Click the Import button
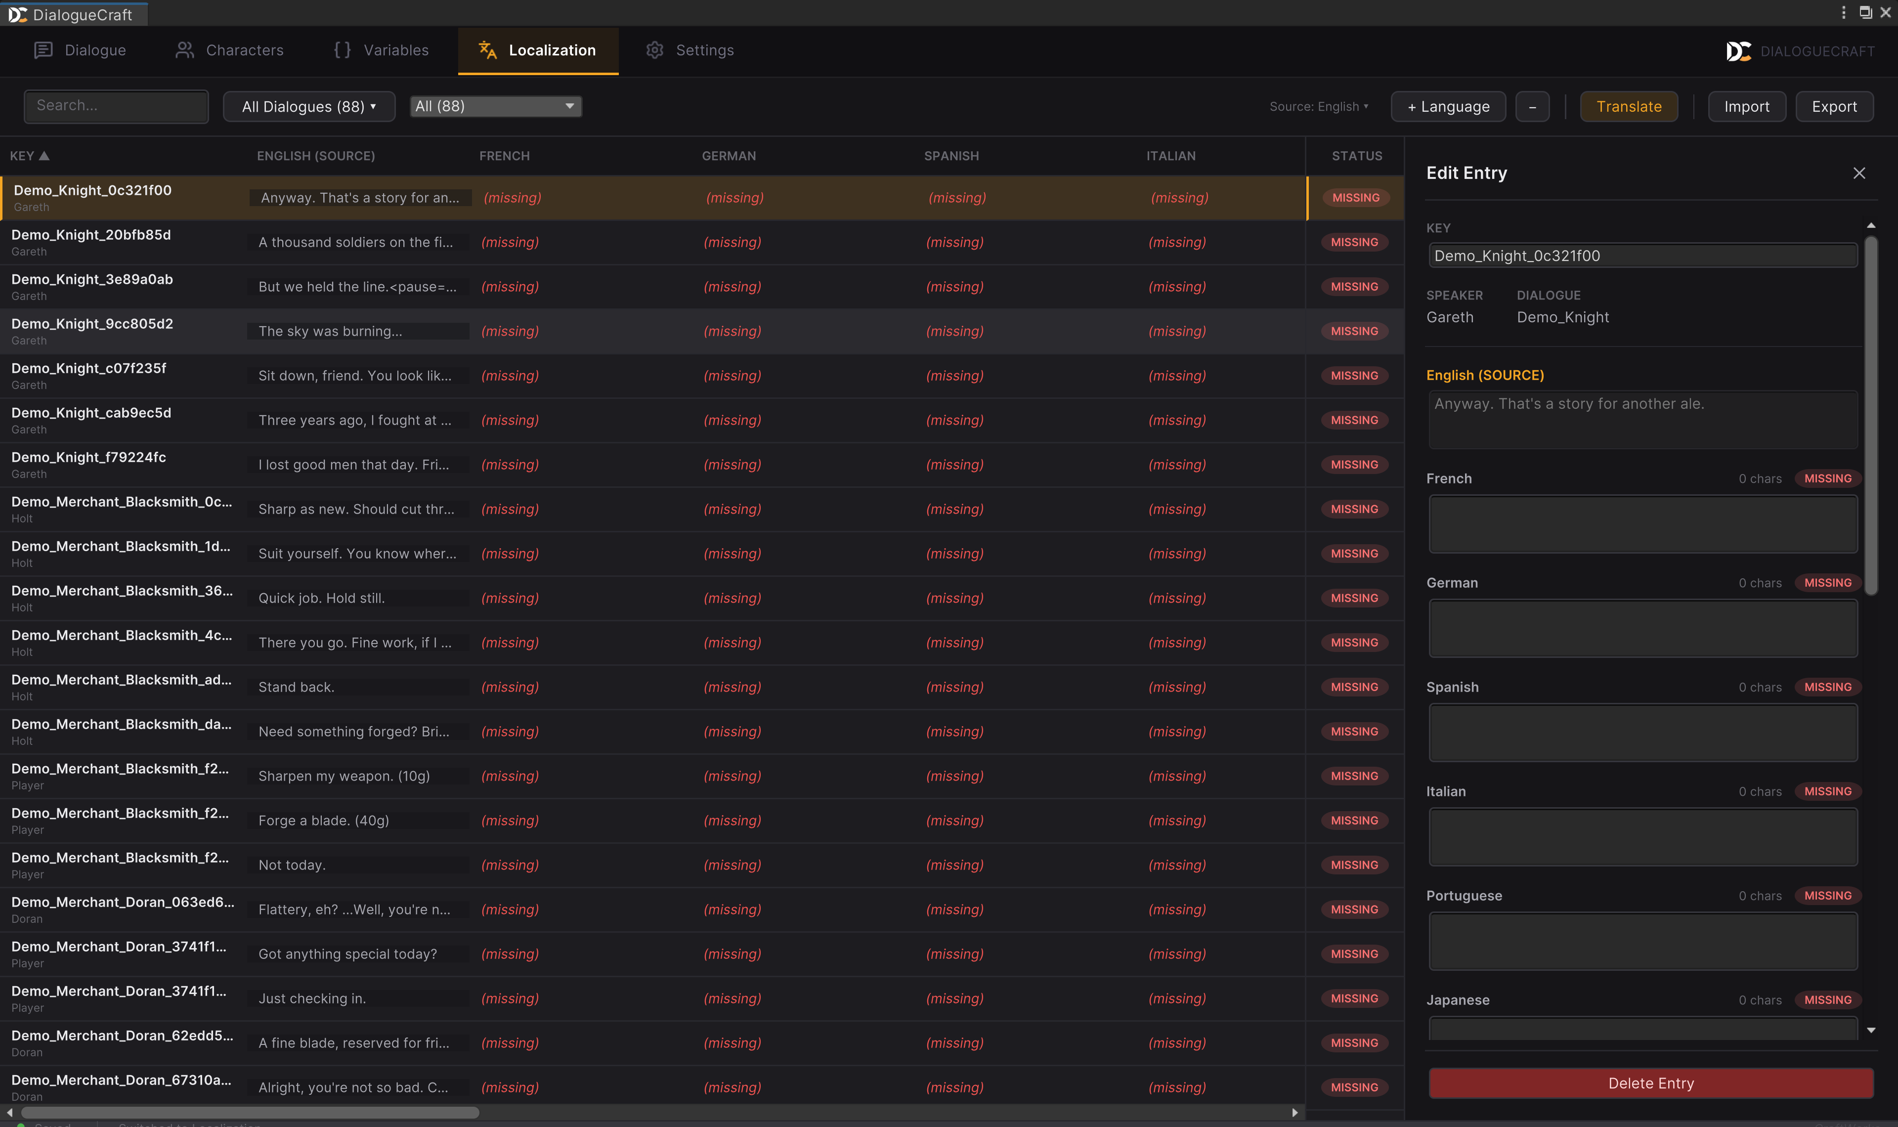The image size is (1898, 1127). [1746, 106]
